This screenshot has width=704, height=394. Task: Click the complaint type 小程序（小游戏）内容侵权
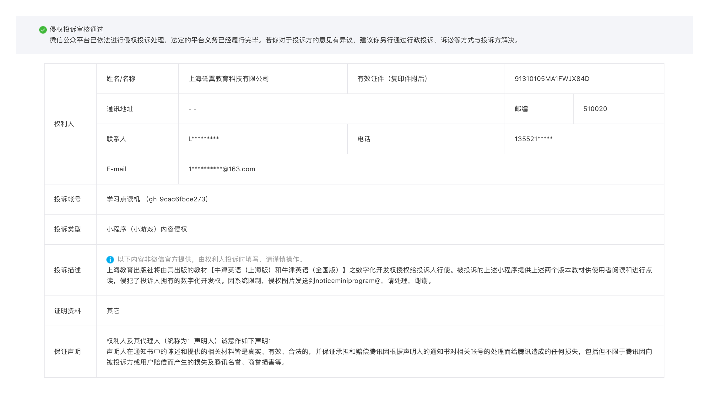point(147,229)
